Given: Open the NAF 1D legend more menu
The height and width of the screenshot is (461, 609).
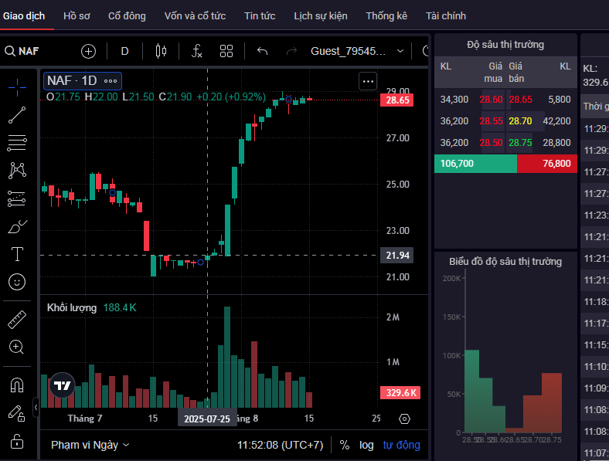Looking at the screenshot, I should pyautogui.click(x=111, y=81).
